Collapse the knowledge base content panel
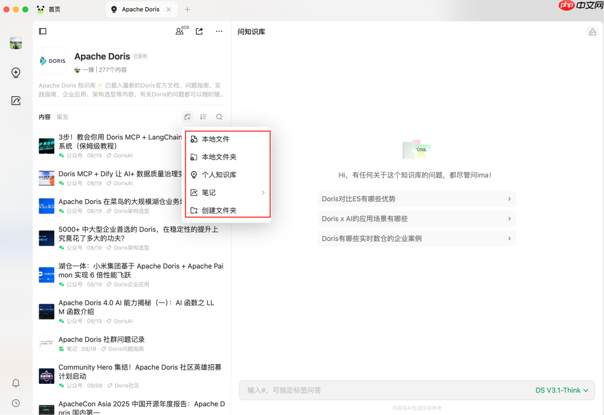This screenshot has height=415, width=604. [43, 31]
